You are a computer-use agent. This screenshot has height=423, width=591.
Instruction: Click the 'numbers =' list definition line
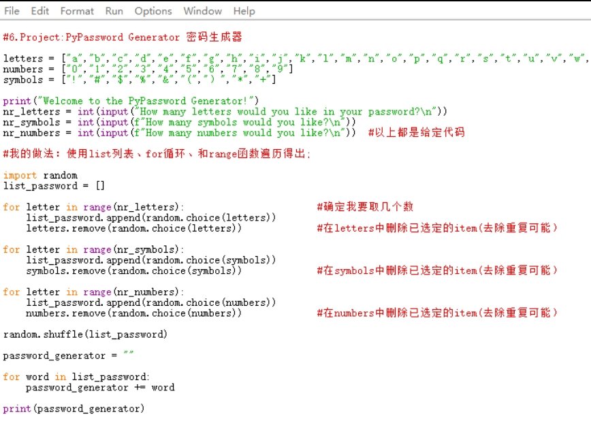pos(148,69)
